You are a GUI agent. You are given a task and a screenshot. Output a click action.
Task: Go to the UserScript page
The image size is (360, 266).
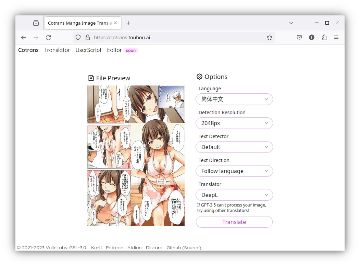point(88,50)
